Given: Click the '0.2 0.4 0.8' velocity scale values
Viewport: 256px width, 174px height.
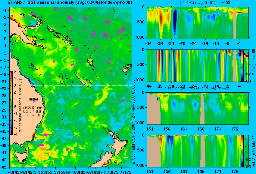Looking at the screenshot, I should (32, 112).
